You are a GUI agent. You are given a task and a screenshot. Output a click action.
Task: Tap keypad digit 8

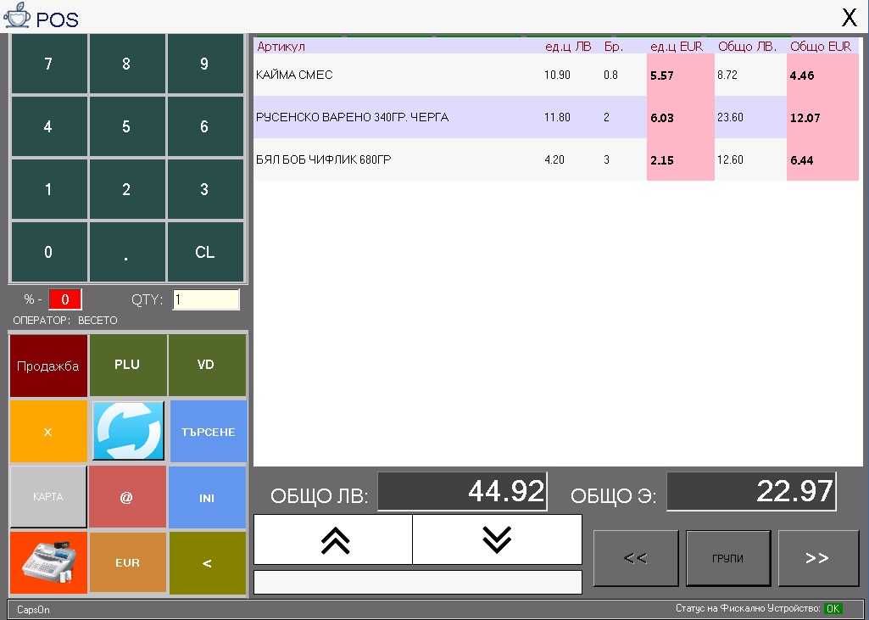coord(127,64)
